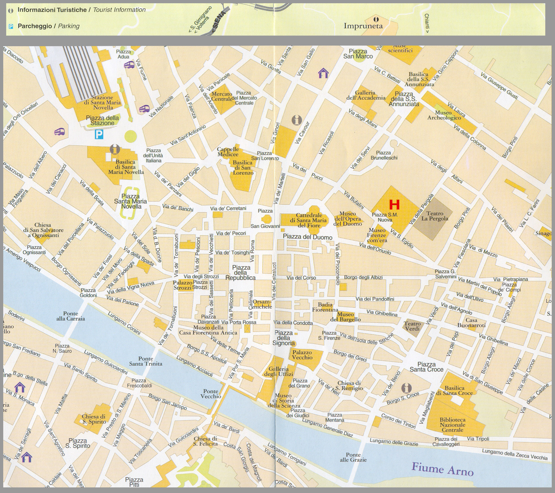The width and height of the screenshot is (555, 493).
Task: Click the bus icon near Via degli Orti Oricellari
Action: [59, 131]
